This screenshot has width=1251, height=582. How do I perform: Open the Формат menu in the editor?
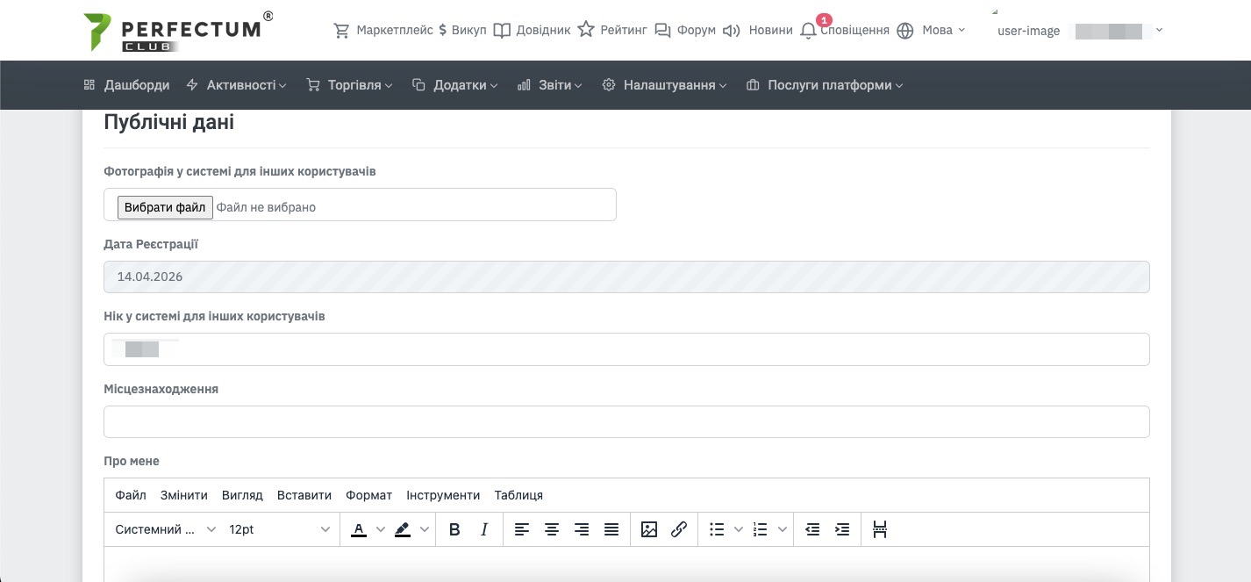pos(368,495)
